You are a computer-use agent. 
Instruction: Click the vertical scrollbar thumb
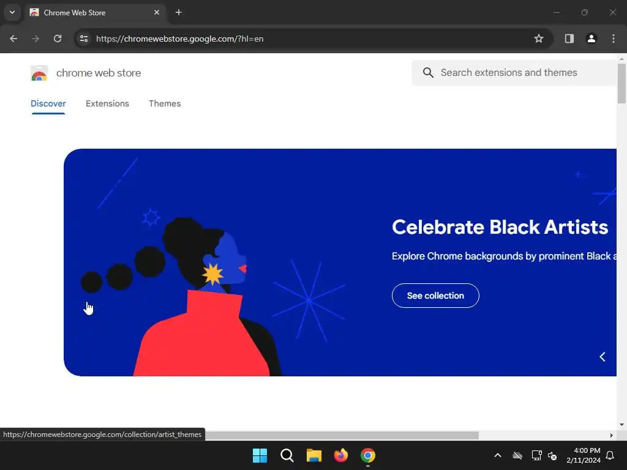tap(621, 83)
